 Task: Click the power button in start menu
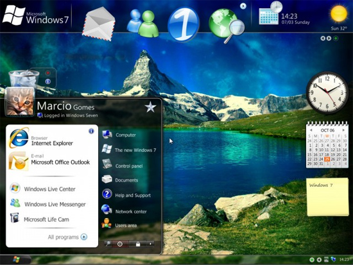pos(120,244)
